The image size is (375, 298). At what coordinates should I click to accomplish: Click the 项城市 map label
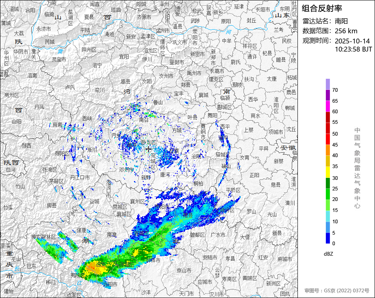click(x=276, y=132)
